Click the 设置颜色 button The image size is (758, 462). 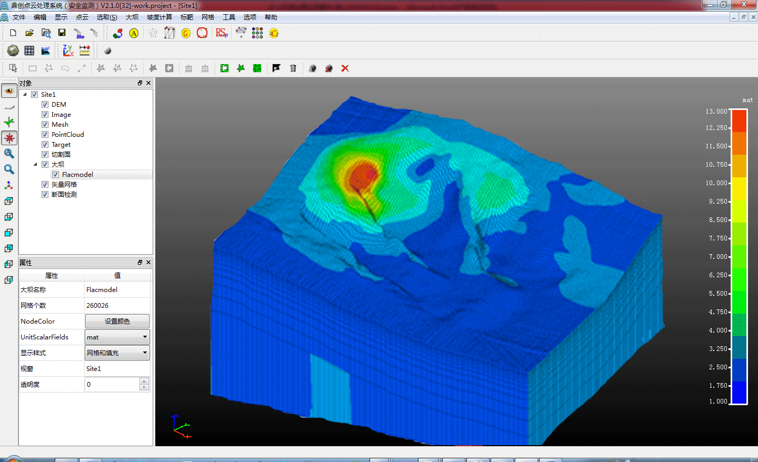coord(117,322)
